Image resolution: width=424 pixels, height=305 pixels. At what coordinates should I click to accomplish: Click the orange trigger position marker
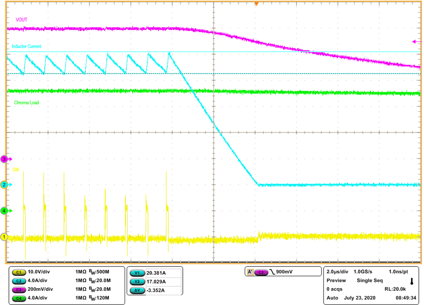(257, 3)
